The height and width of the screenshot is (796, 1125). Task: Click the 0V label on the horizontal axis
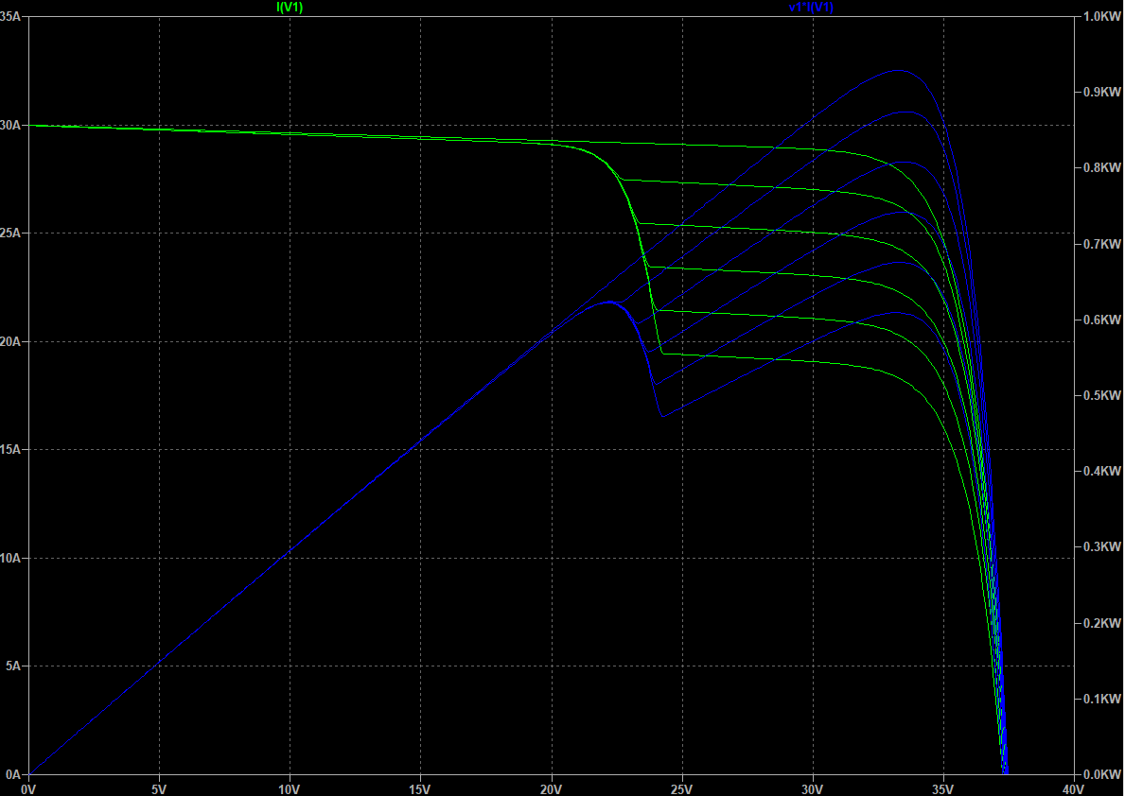[x=28, y=788]
